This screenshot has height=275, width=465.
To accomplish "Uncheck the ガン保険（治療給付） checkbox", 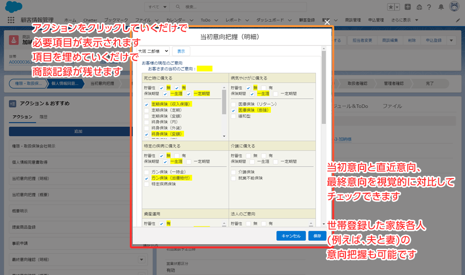I will point(147,178).
